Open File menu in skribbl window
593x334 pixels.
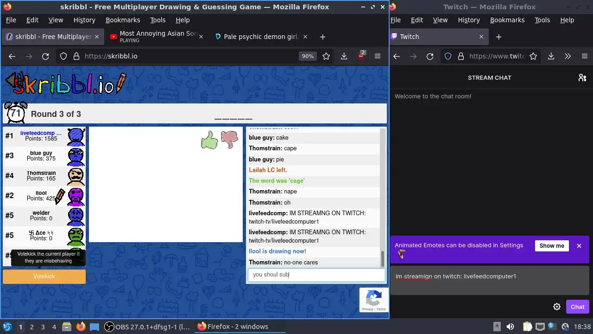11,20
